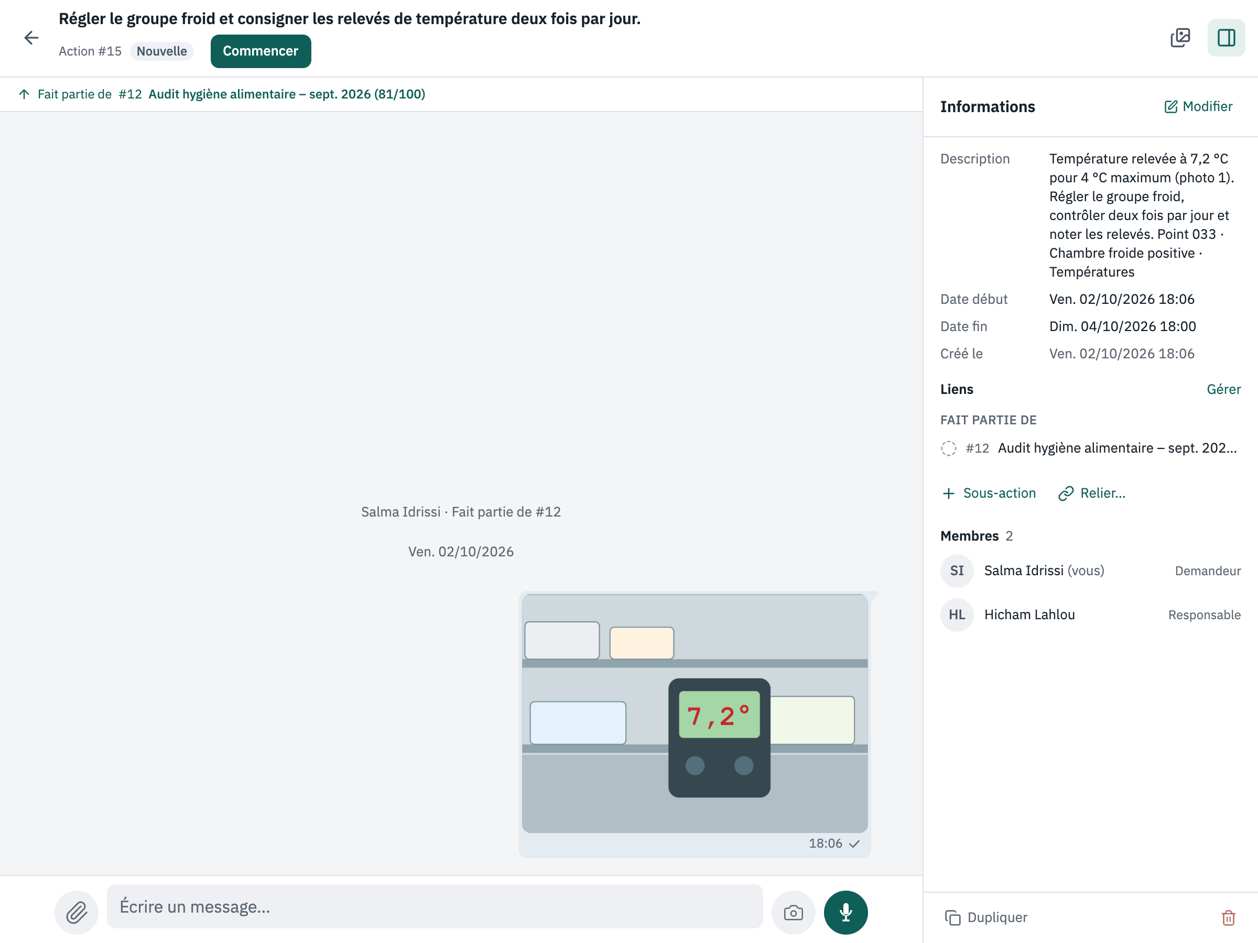Screen dimensions: 1258x943
Task: Click Modifier to edit informations
Action: pyautogui.click(x=1198, y=106)
